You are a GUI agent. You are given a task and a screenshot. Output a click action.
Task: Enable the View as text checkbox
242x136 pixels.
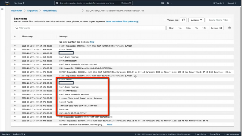165,20
